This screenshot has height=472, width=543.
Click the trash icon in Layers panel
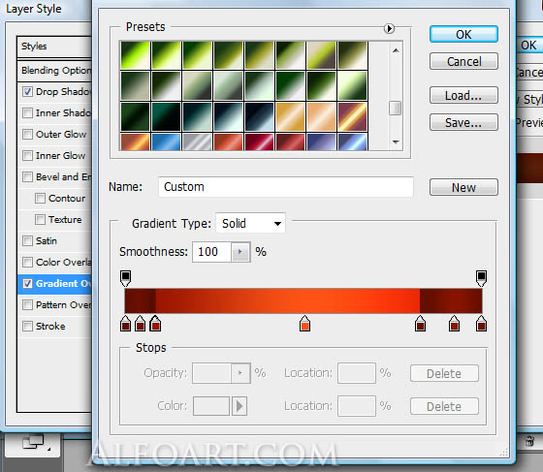[529, 441]
